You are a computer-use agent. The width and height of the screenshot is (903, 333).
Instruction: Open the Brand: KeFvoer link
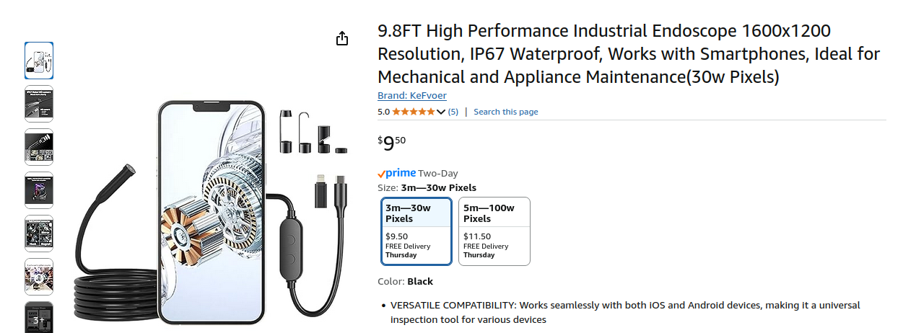[x=412, y=95]
